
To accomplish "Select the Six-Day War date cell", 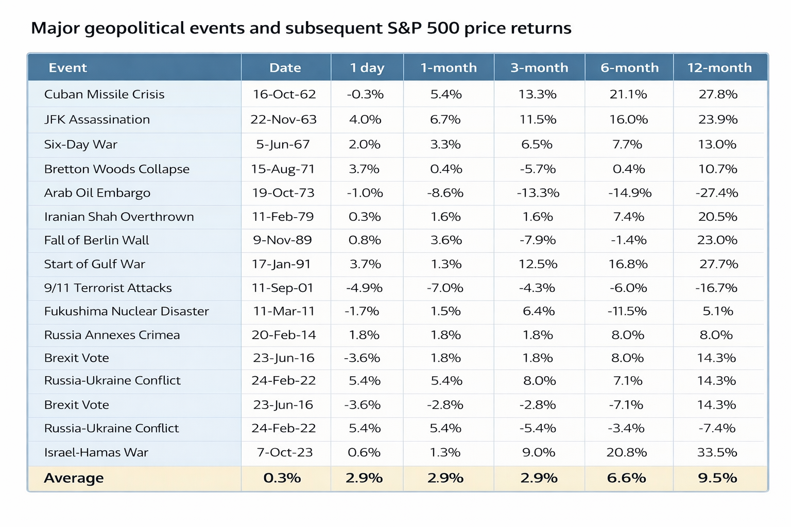I will point(283,145).
